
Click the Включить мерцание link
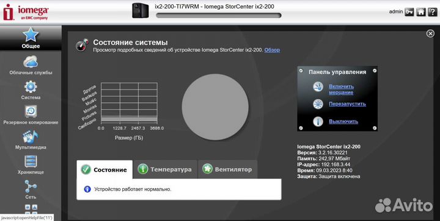tap(341, 89)
